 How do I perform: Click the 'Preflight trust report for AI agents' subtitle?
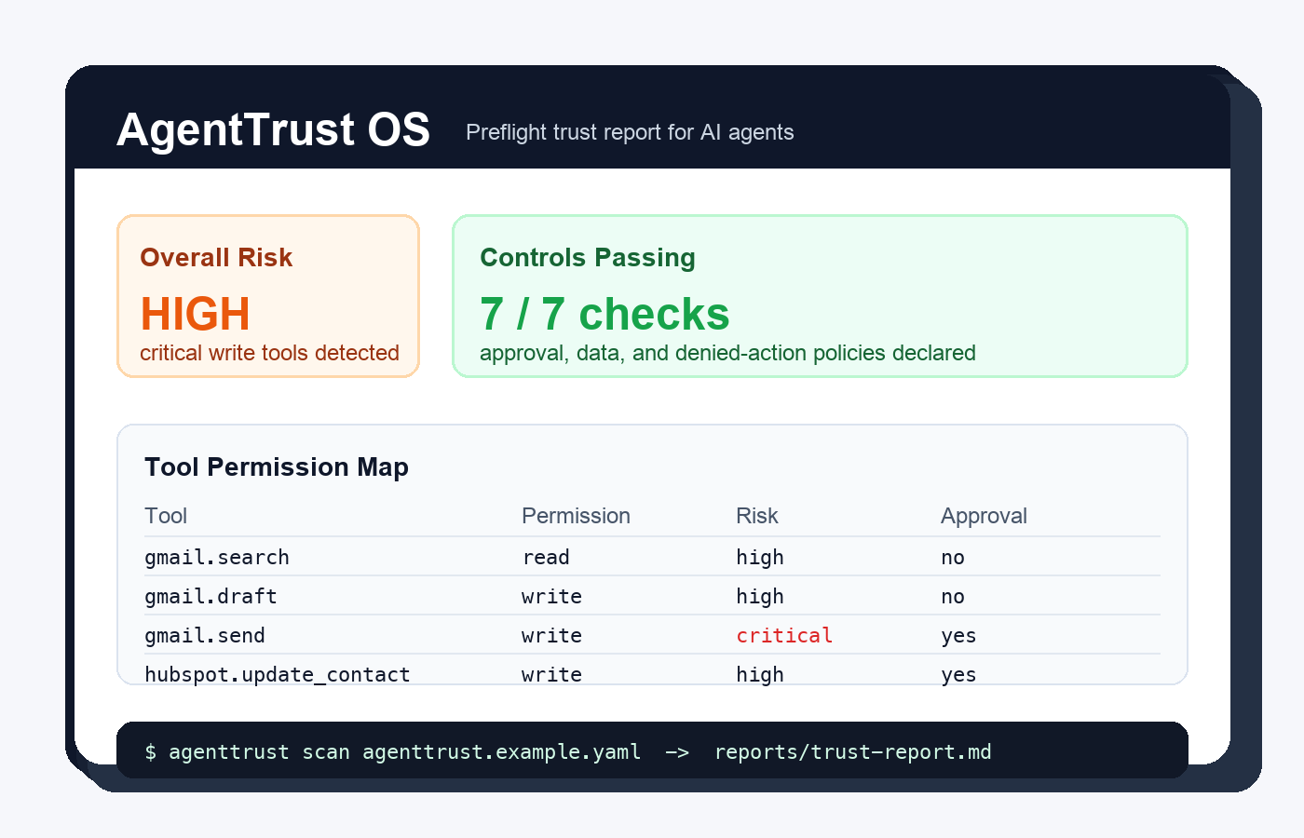pyautogui.click(x=630, y=132)
